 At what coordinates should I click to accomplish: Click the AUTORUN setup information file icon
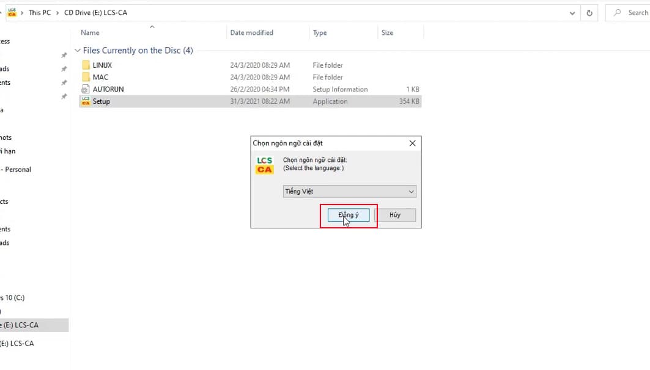[x=86, y=90]
